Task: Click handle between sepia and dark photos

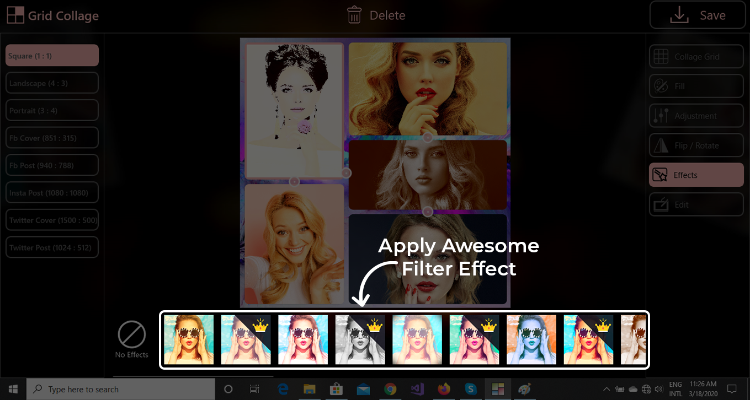Action: coord(428,212)
